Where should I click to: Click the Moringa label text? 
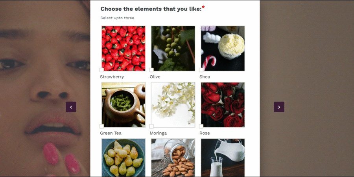158,133
